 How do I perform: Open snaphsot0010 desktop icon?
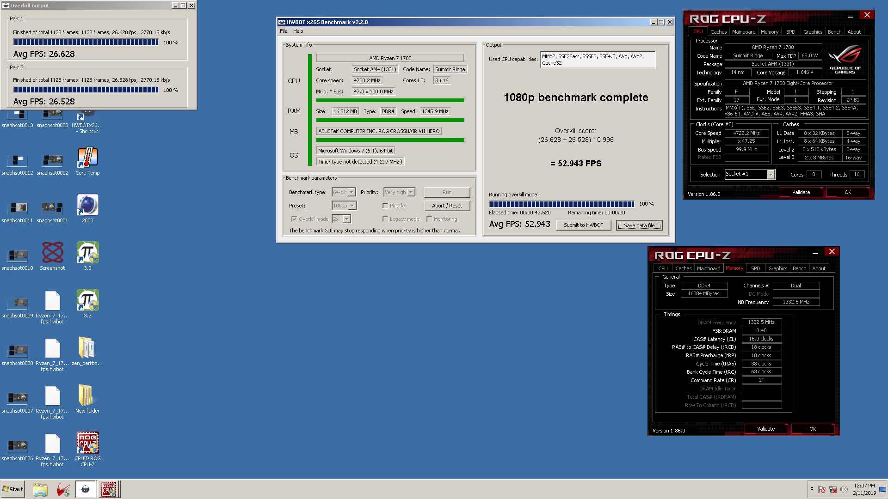[x=18, y=259]
